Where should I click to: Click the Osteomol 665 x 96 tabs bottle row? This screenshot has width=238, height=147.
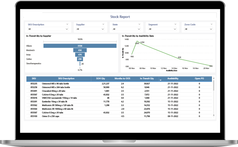(119, 84)
